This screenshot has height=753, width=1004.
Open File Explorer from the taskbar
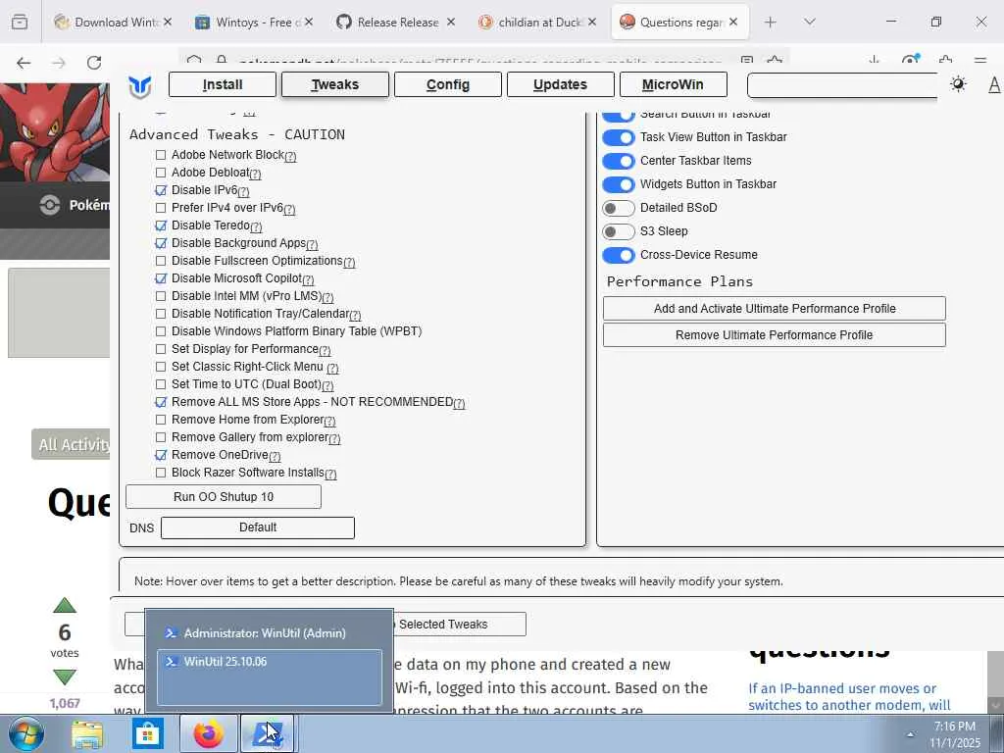pos(87,733)
